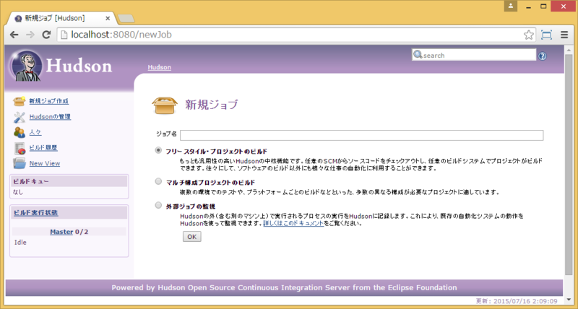Click the page vertical scrollbar
This screenshot has height=309, width=578.
point(569,164)
